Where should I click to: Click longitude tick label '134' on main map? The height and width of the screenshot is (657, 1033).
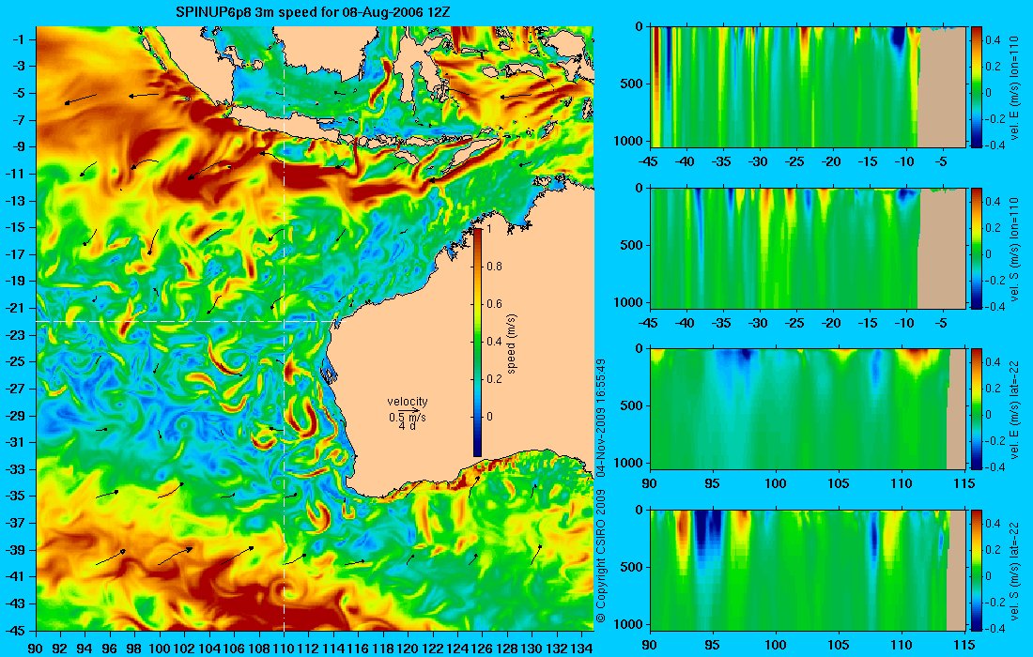pos(581,649)
